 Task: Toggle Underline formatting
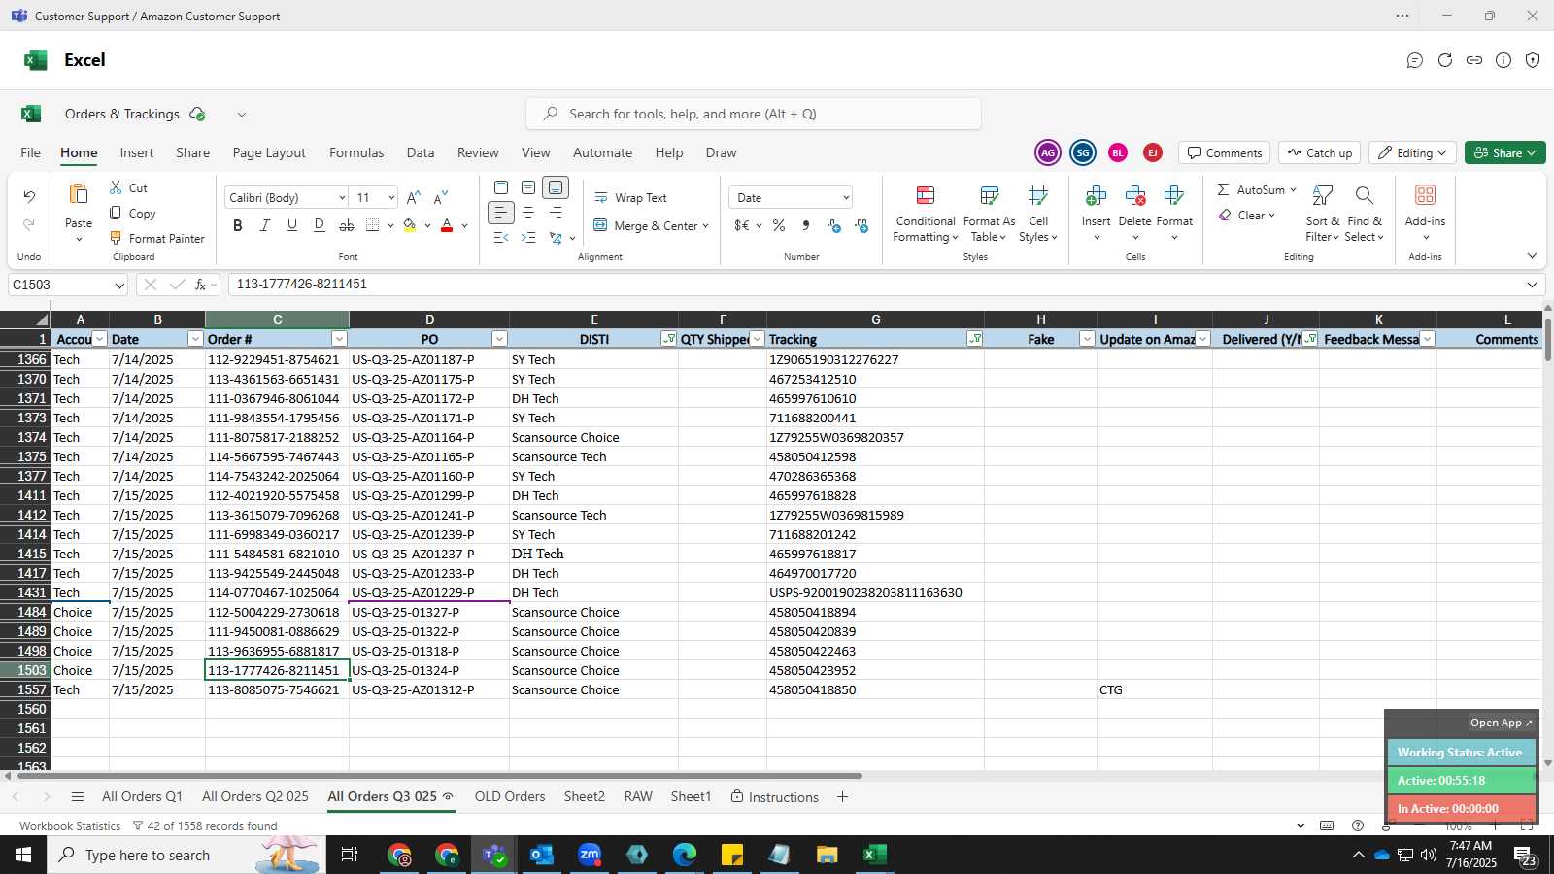[292, 225]
